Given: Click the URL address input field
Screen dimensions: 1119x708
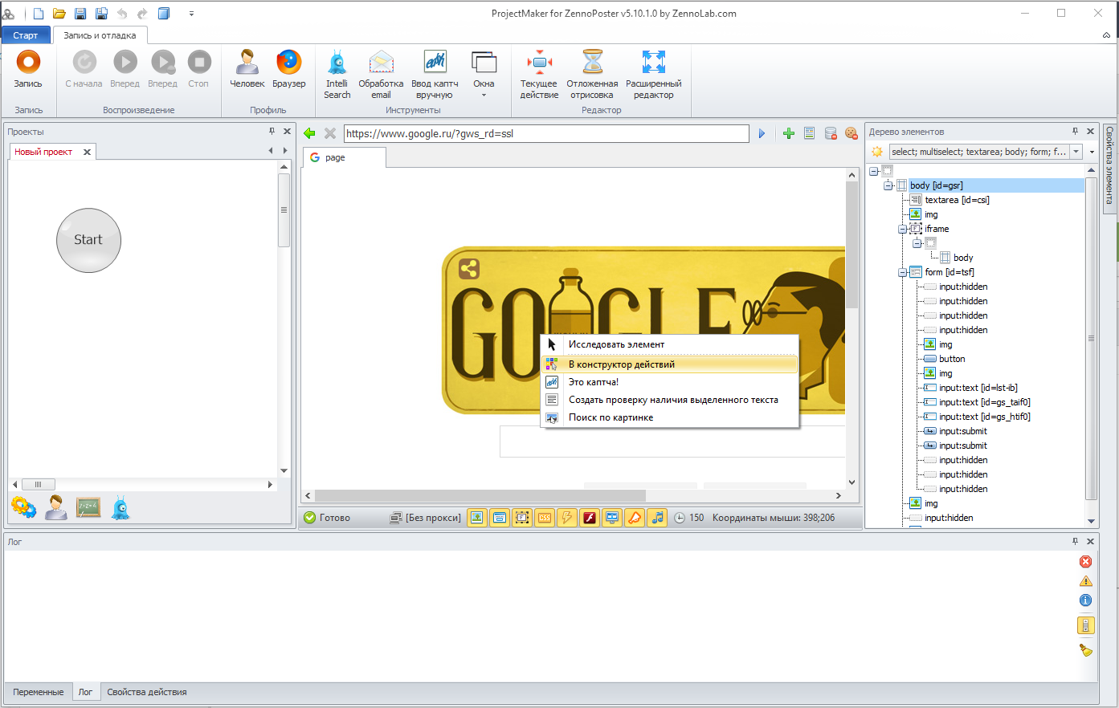Looking at the screenshot, I should pos(545,133).
